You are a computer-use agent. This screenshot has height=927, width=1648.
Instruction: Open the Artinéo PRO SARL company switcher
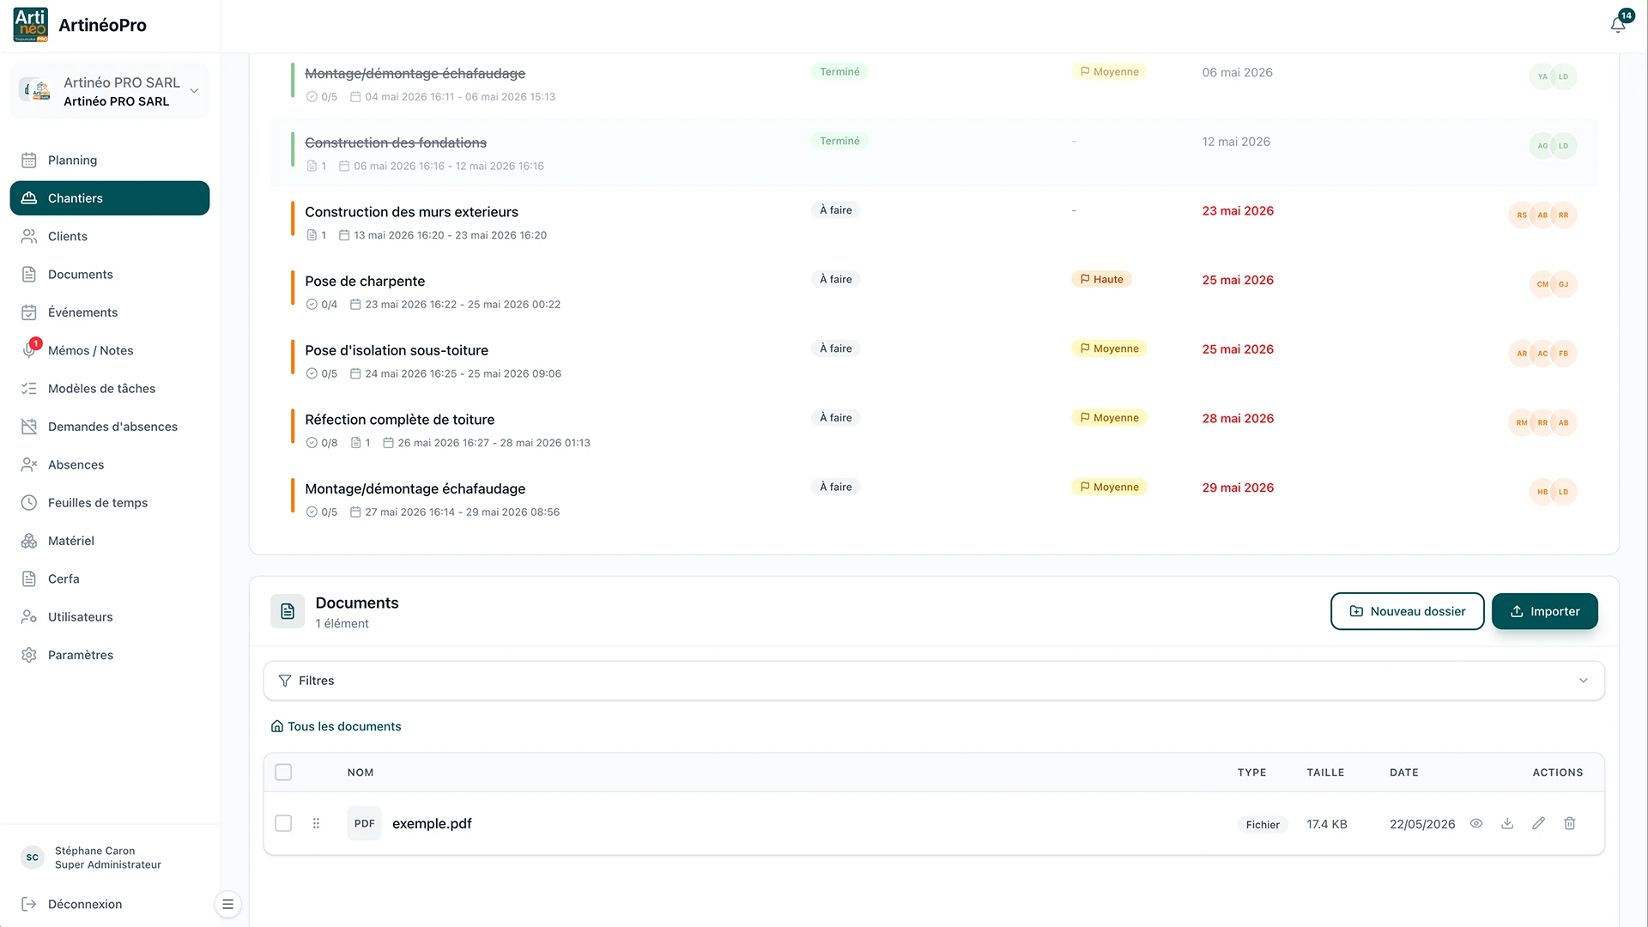pos(110,91)
